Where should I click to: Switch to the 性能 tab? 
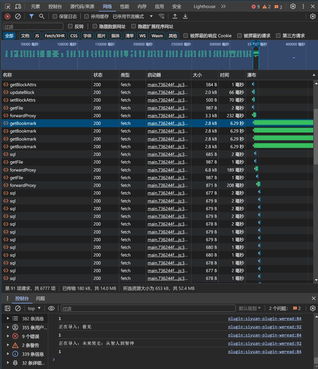point(125,6)
